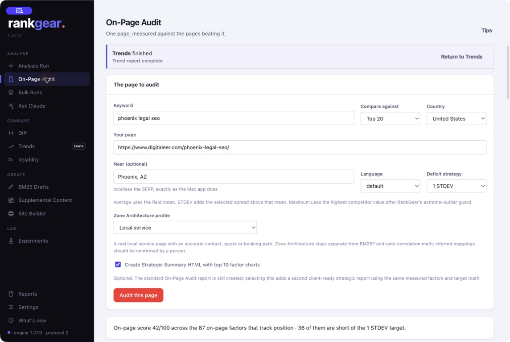Image resolution: width=510 pixels, height=342 pixels.
Task: Open the Compare against Top 20 dropdown
Action: point(391,118)
